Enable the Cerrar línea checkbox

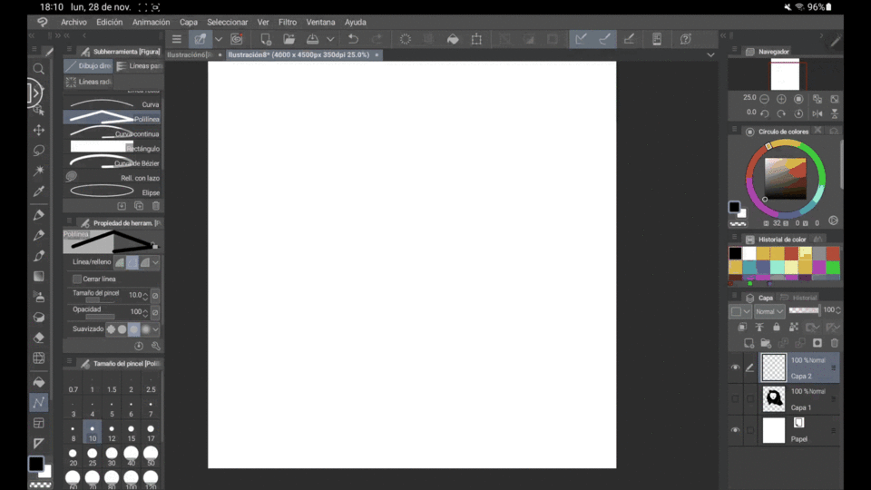pyautogui.click(x=77, y=279)
